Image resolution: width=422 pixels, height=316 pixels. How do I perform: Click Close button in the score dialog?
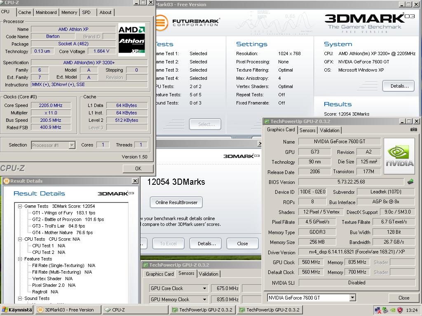[x=242, y=244]
